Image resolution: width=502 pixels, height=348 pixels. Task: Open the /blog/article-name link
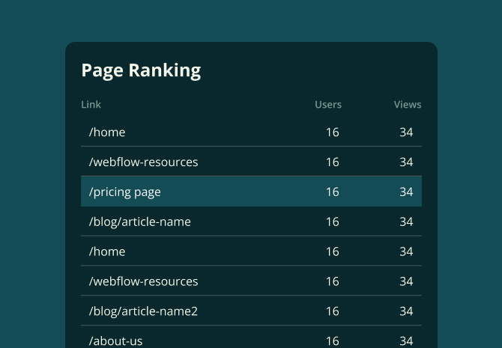pyautogui.click(x=140, y=222)
